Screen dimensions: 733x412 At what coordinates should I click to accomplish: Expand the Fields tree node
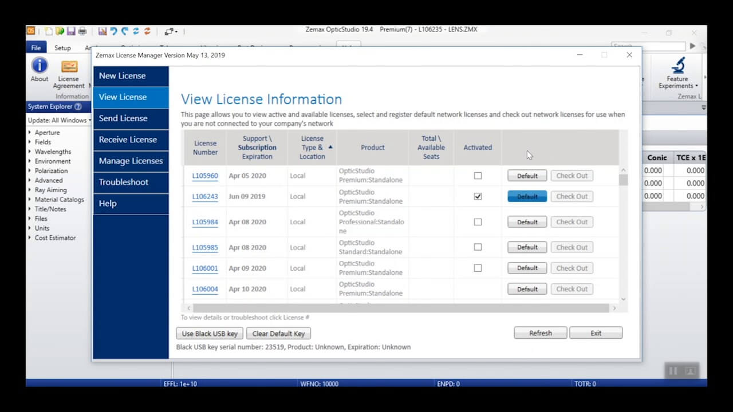click(30, 142)
